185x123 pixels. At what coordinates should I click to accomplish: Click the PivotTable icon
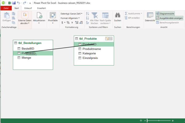pos(53,15)
